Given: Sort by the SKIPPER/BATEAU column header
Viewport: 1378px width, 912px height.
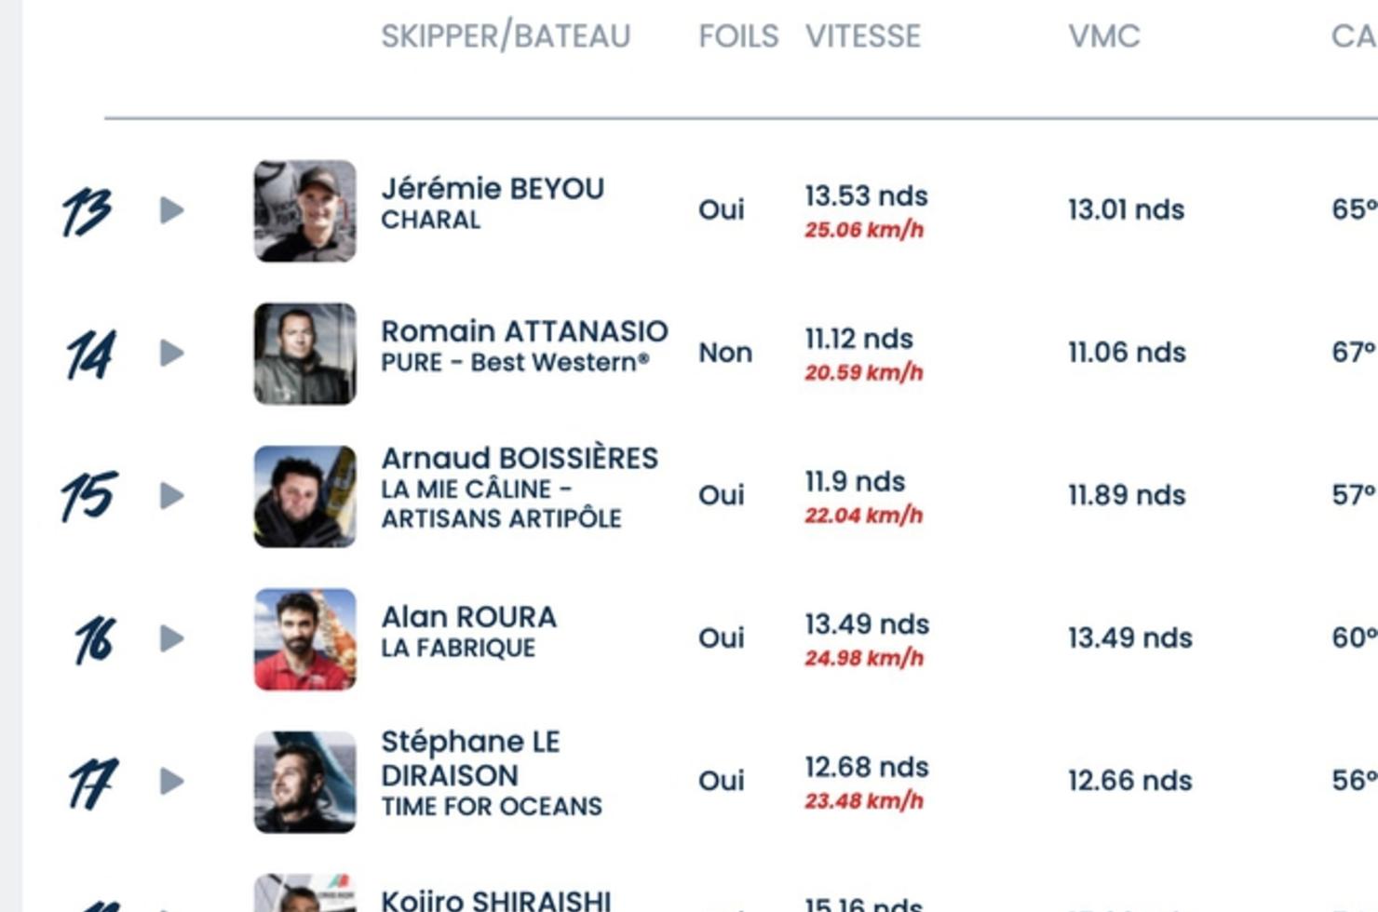Looking at the screenshot, I should 506,36.
